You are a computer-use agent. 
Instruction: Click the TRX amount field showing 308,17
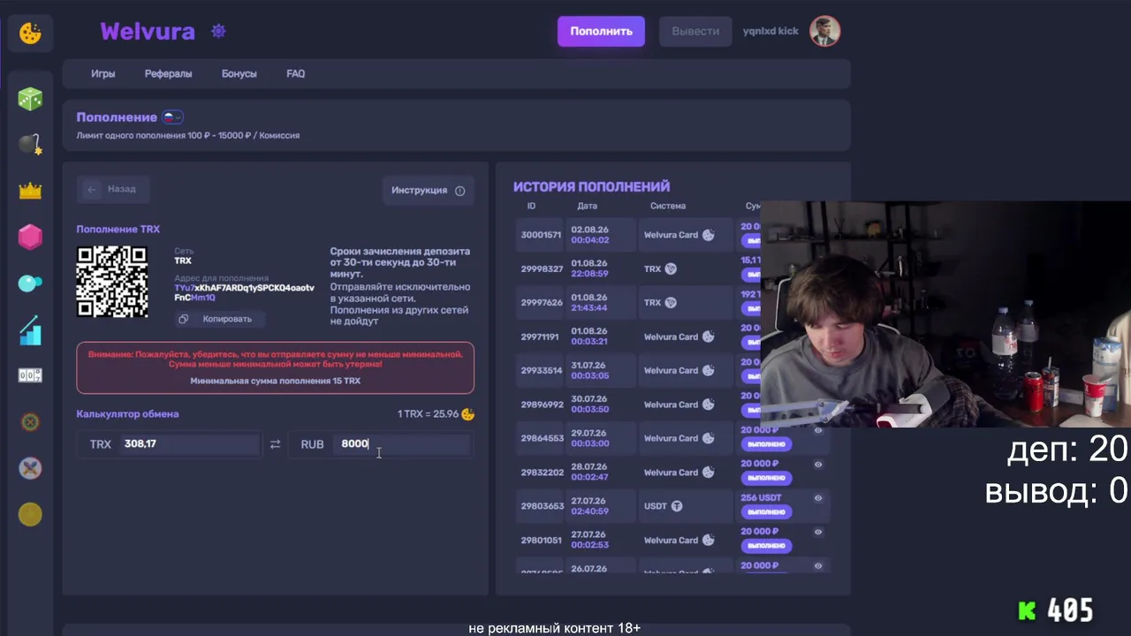click(x=190, y=443)
